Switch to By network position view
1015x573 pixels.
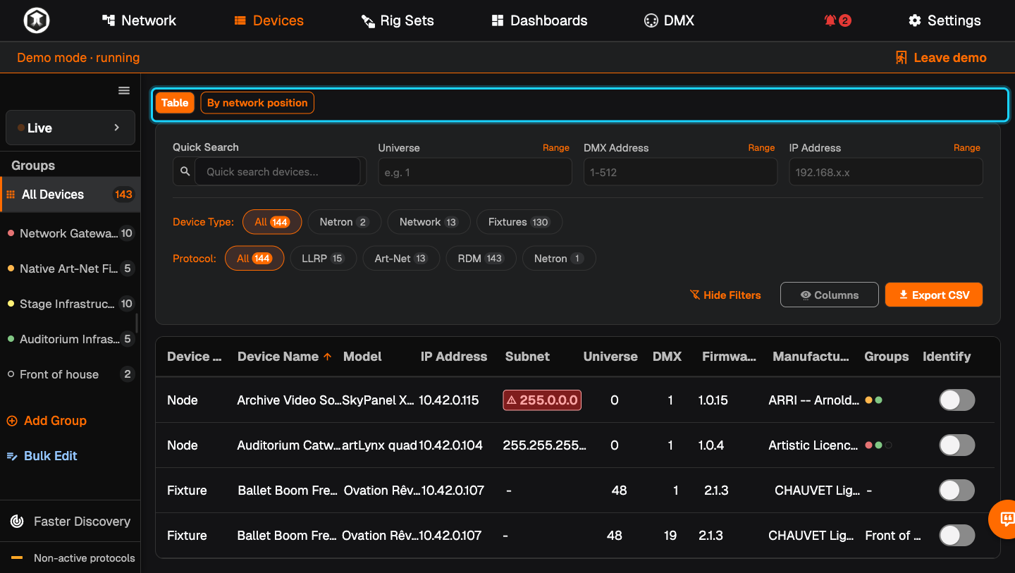257,103
